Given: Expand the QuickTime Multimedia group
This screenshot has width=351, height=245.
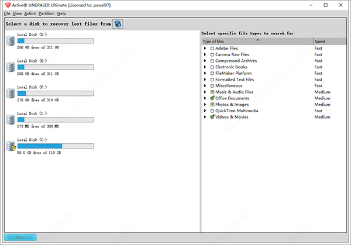Looking at the screenshot, I should point(205,111).
